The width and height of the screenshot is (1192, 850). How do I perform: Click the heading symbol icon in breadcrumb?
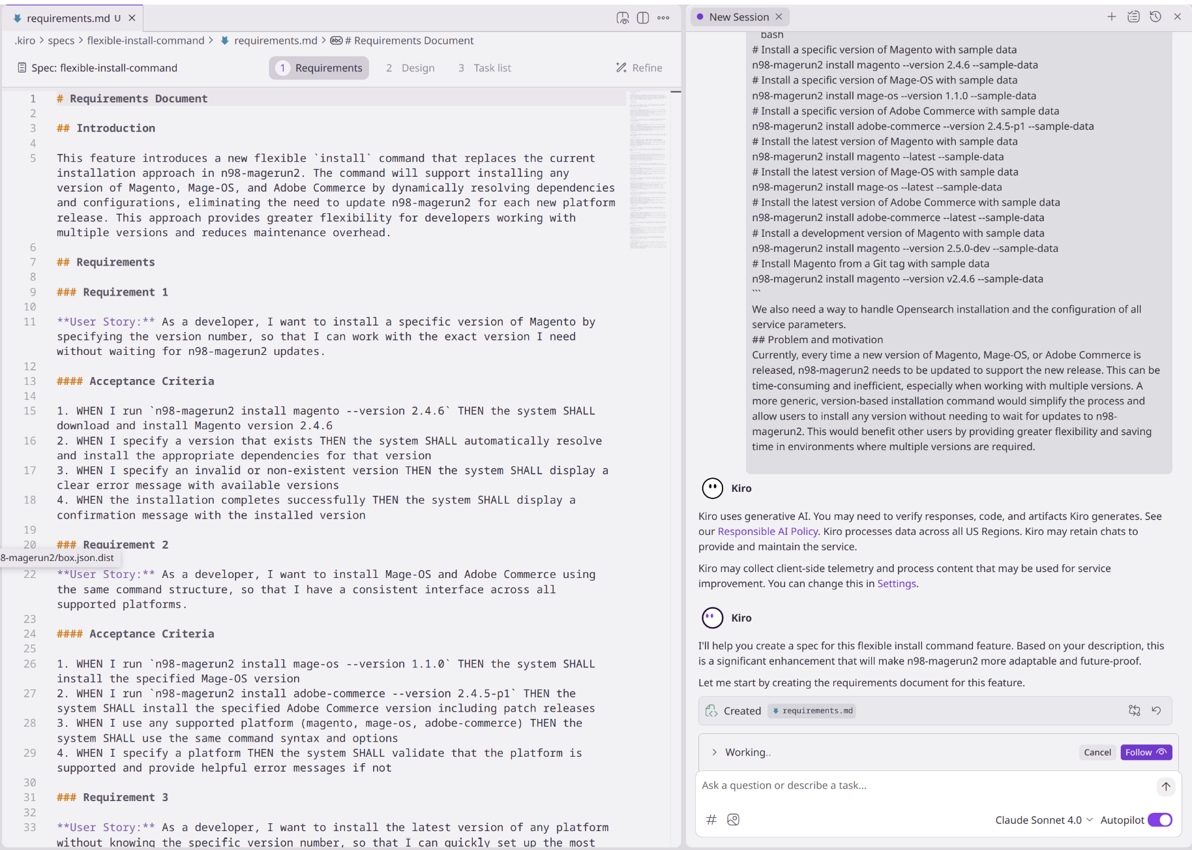(x=336, y=40)
